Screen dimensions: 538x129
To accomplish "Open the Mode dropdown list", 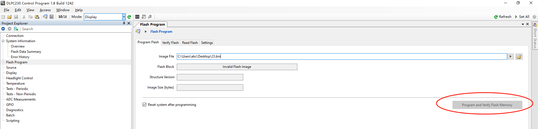I will pyautogui.click(x=124, y=17).
